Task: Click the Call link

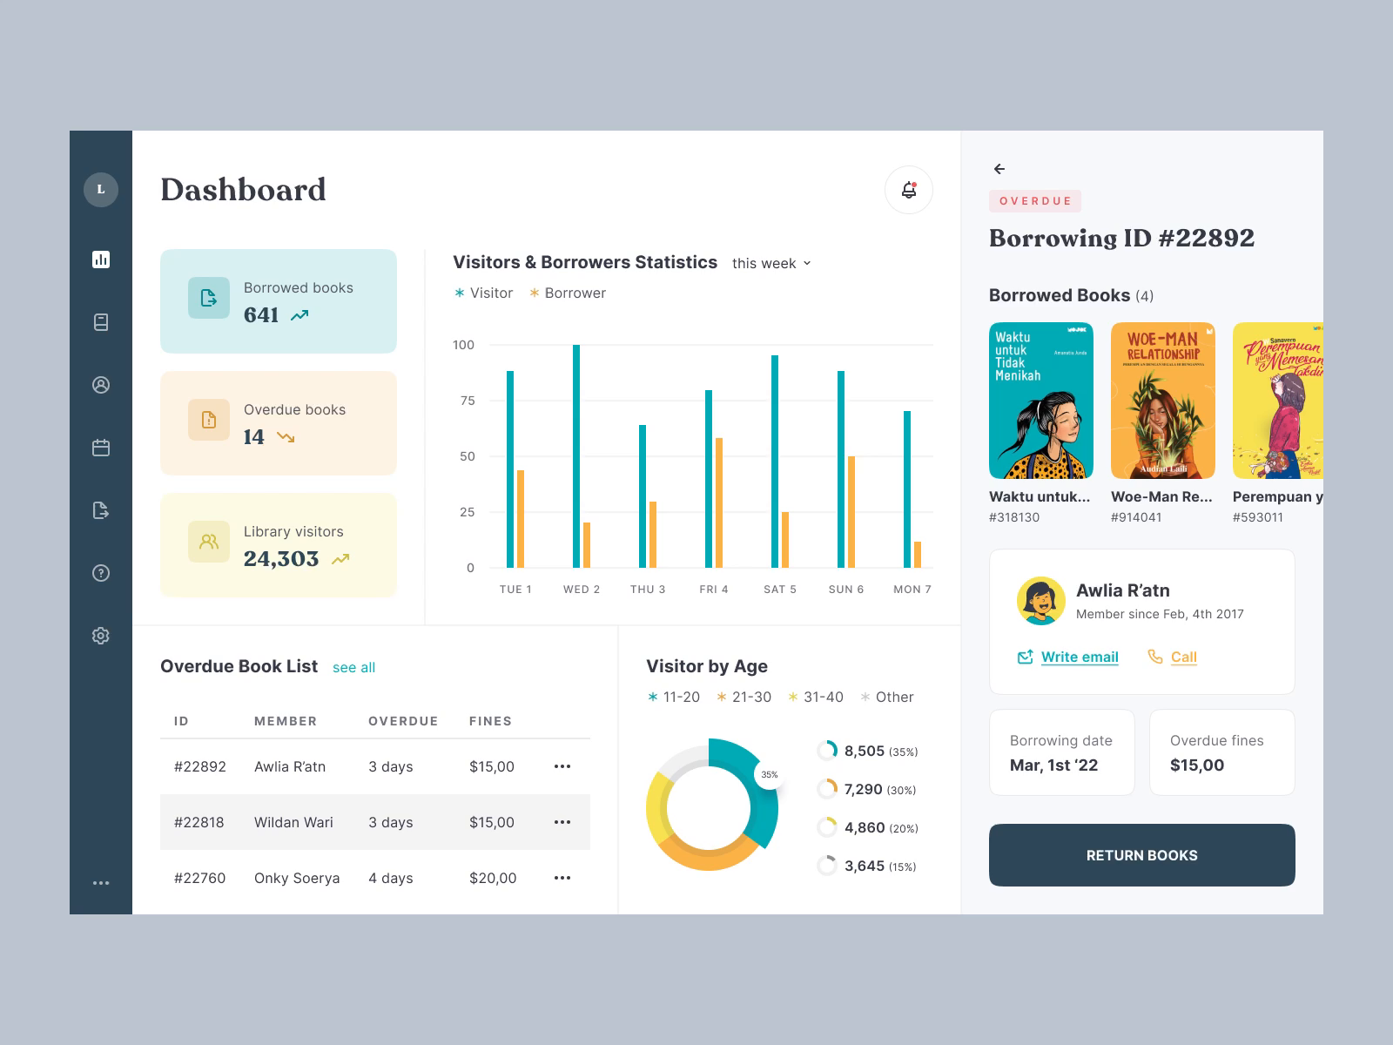Action: coord(1184,657)
